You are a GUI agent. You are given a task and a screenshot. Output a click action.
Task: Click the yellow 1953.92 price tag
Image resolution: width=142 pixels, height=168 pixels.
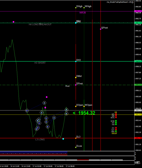click(138, 115)
